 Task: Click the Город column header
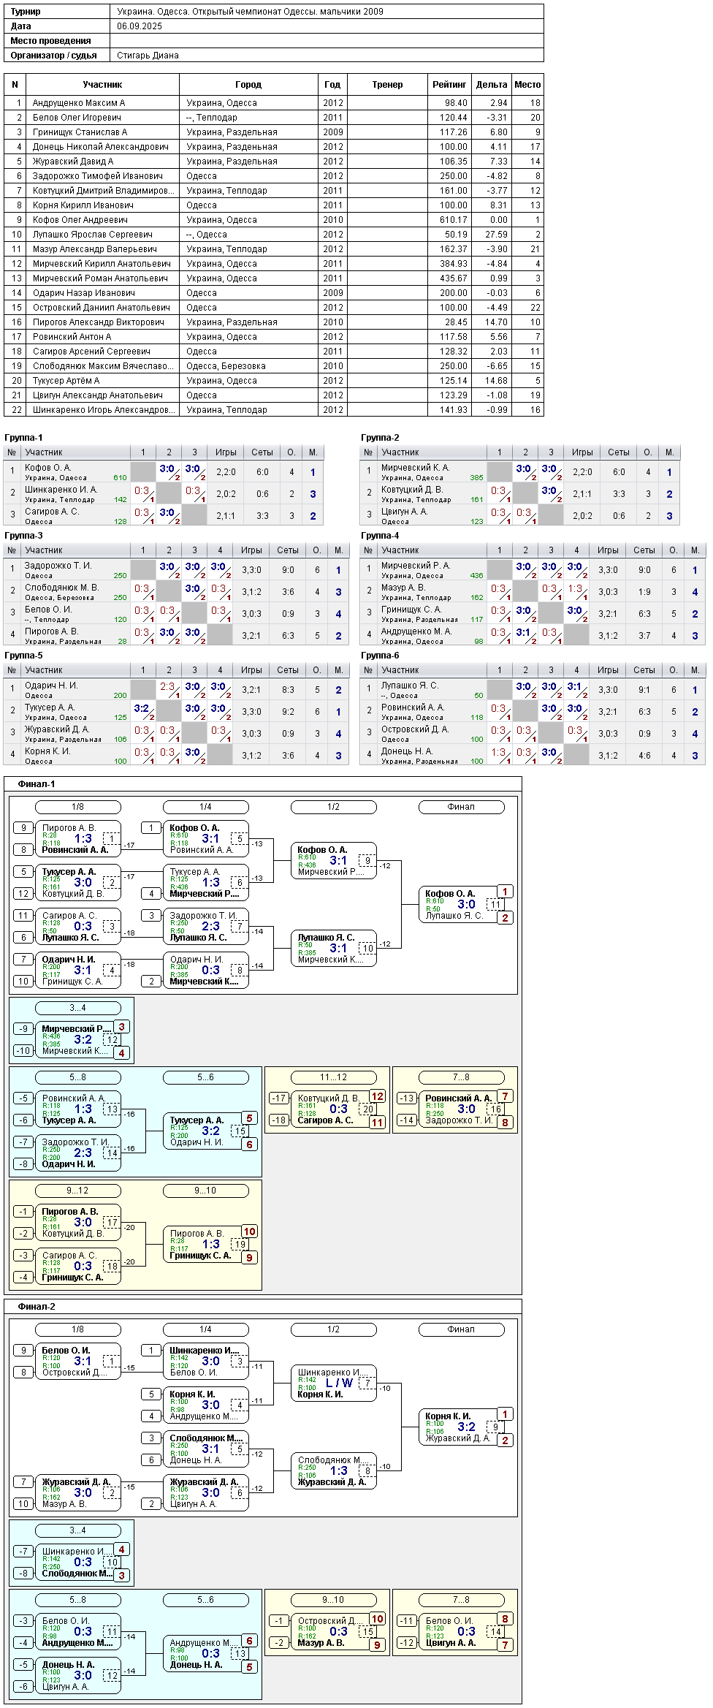(x=248, y=85)
